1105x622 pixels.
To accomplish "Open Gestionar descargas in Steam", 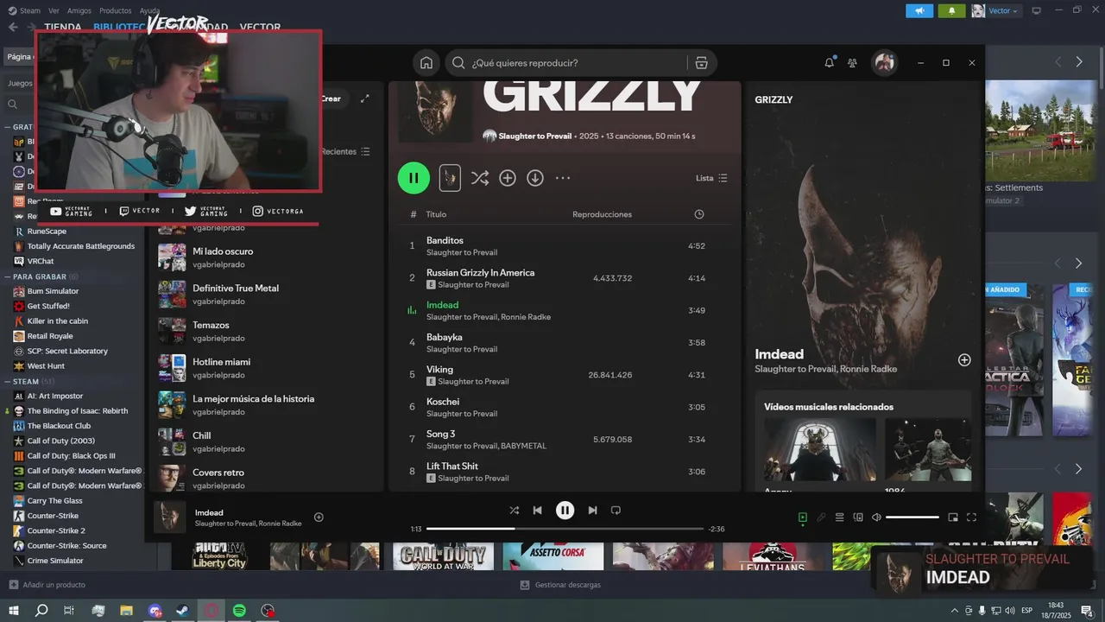I will tap(560, 585).
